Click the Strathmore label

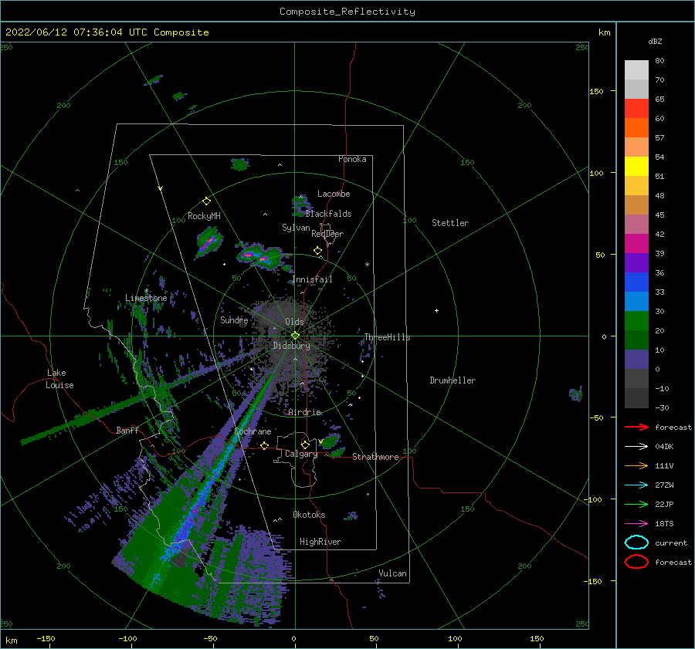[x=375, y=457]
